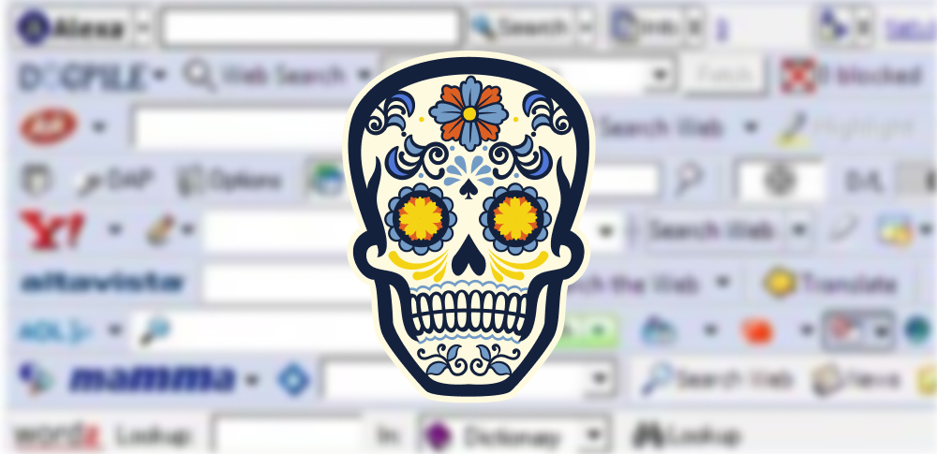The height and width of the screenshot is (454, 937).
Task: Click the Highlight marker icon
Action: 791,129
